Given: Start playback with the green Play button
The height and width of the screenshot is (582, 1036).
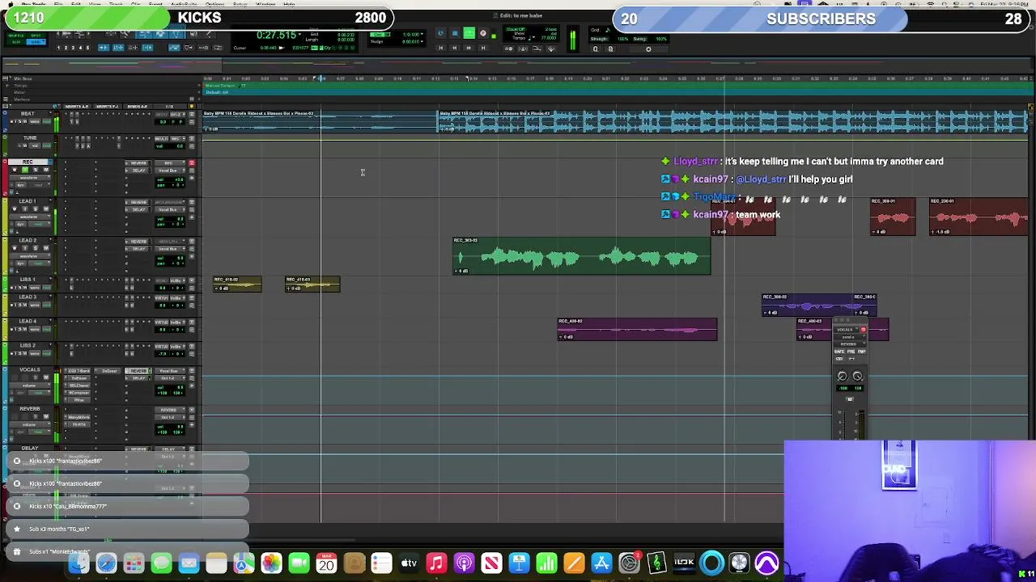Looking at the screenshot, I should [x=469, y=32].
